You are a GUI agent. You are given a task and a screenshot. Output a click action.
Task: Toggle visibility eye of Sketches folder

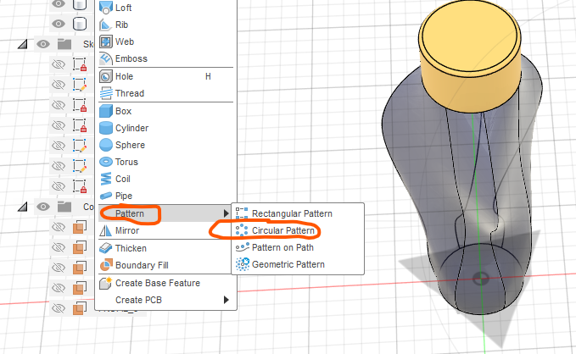point(42,45)
